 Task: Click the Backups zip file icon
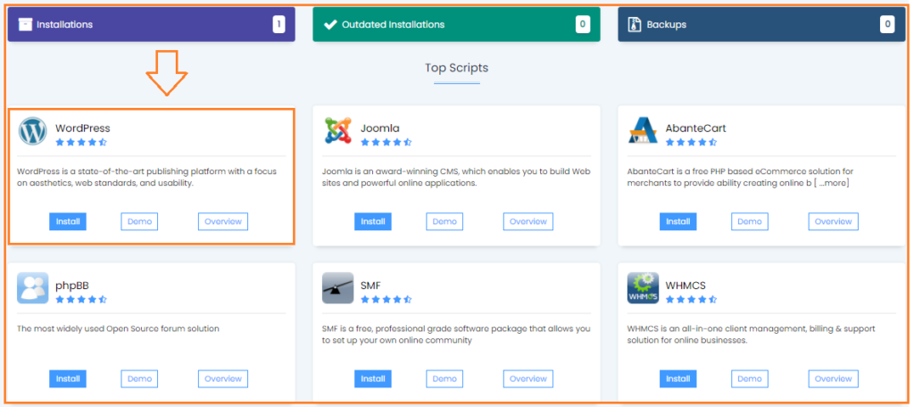tap(635, 24)
